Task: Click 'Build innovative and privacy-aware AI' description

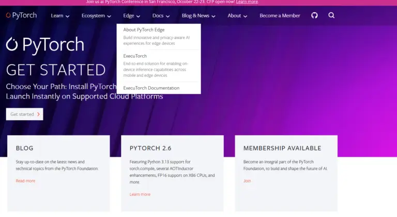Action: tap(156, 40)
